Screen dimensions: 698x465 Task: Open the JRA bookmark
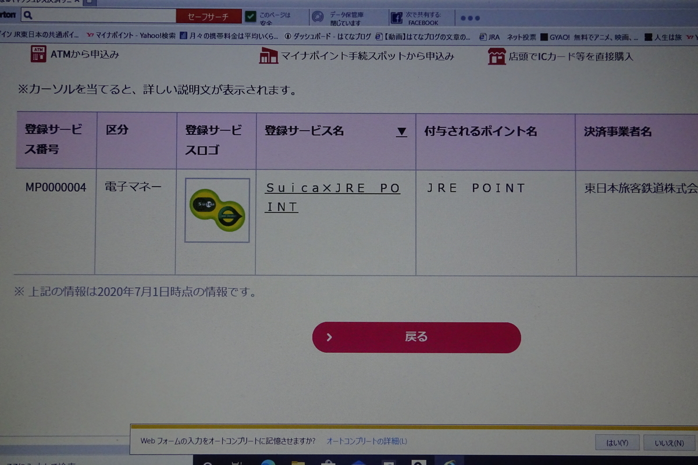coord(490,37)
